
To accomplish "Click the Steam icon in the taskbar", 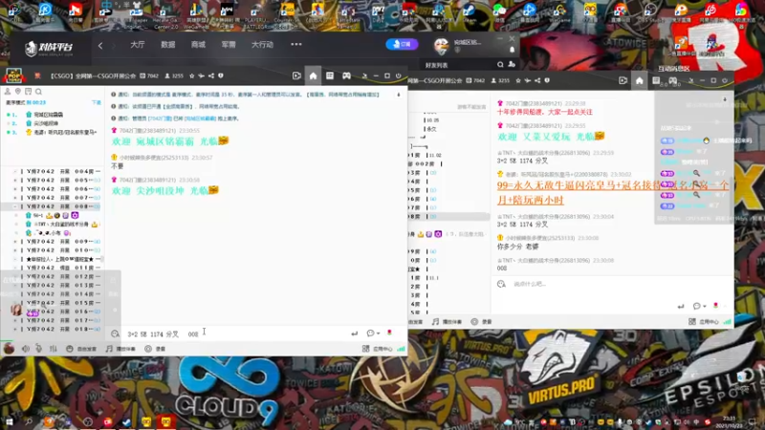I will (x=127, y=421).
